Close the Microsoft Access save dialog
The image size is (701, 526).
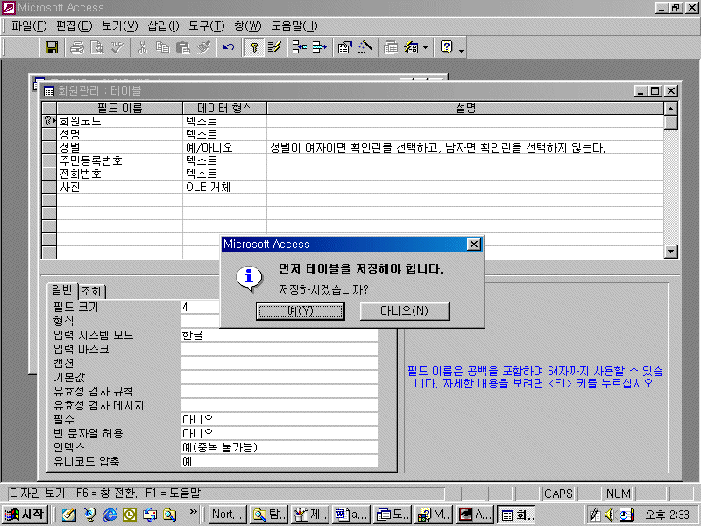(x=473, y=245)
